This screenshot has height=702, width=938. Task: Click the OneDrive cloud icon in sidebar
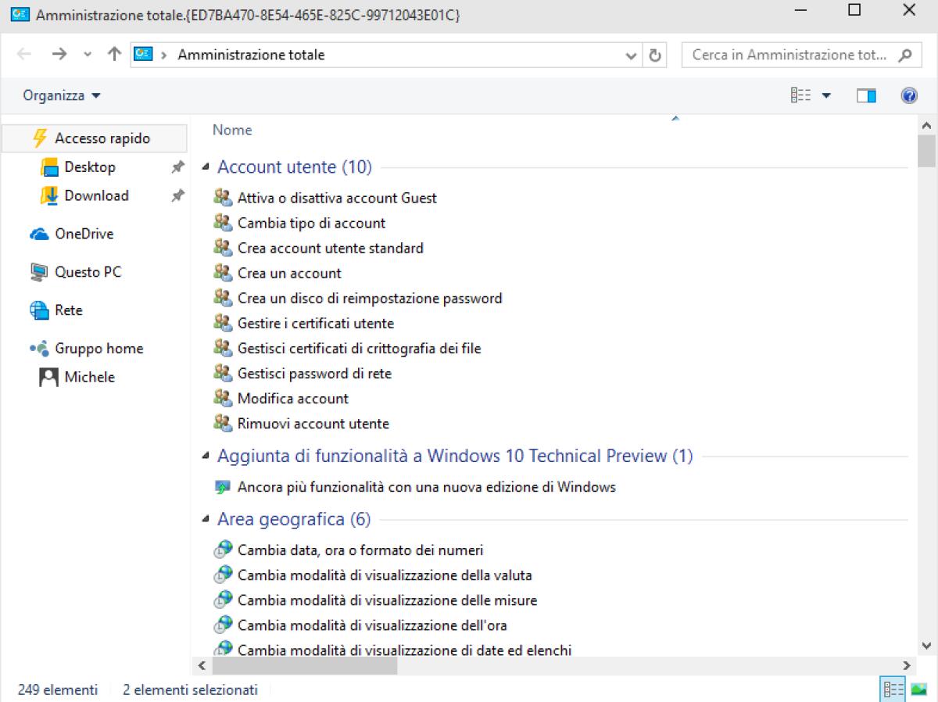tap(38, 234)
